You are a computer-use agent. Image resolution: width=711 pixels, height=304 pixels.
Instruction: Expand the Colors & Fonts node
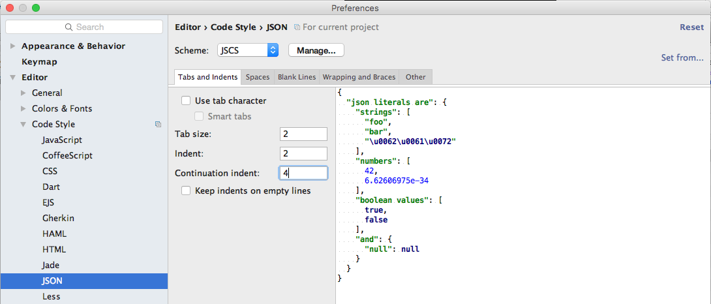(24, 109)
